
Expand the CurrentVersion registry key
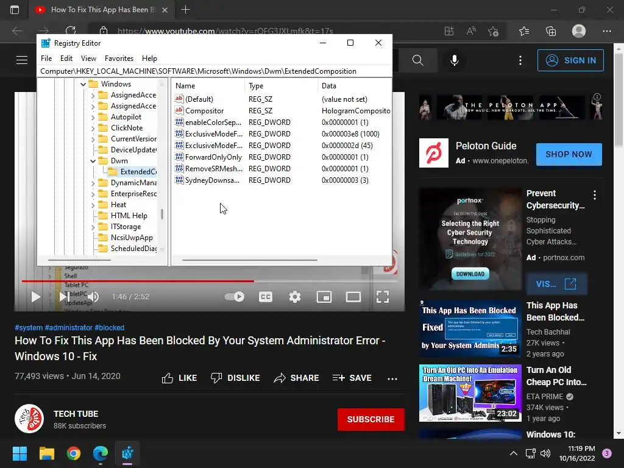93,139
